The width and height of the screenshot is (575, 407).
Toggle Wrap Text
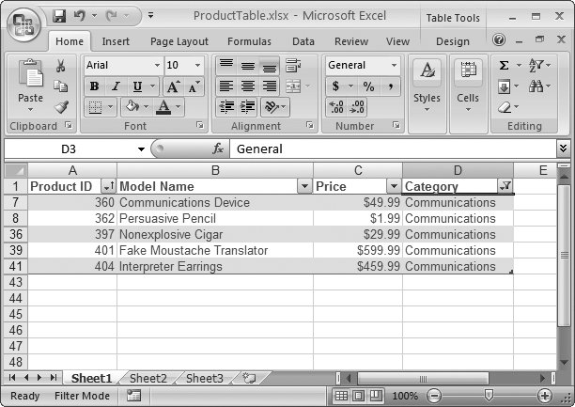(293, 65)
